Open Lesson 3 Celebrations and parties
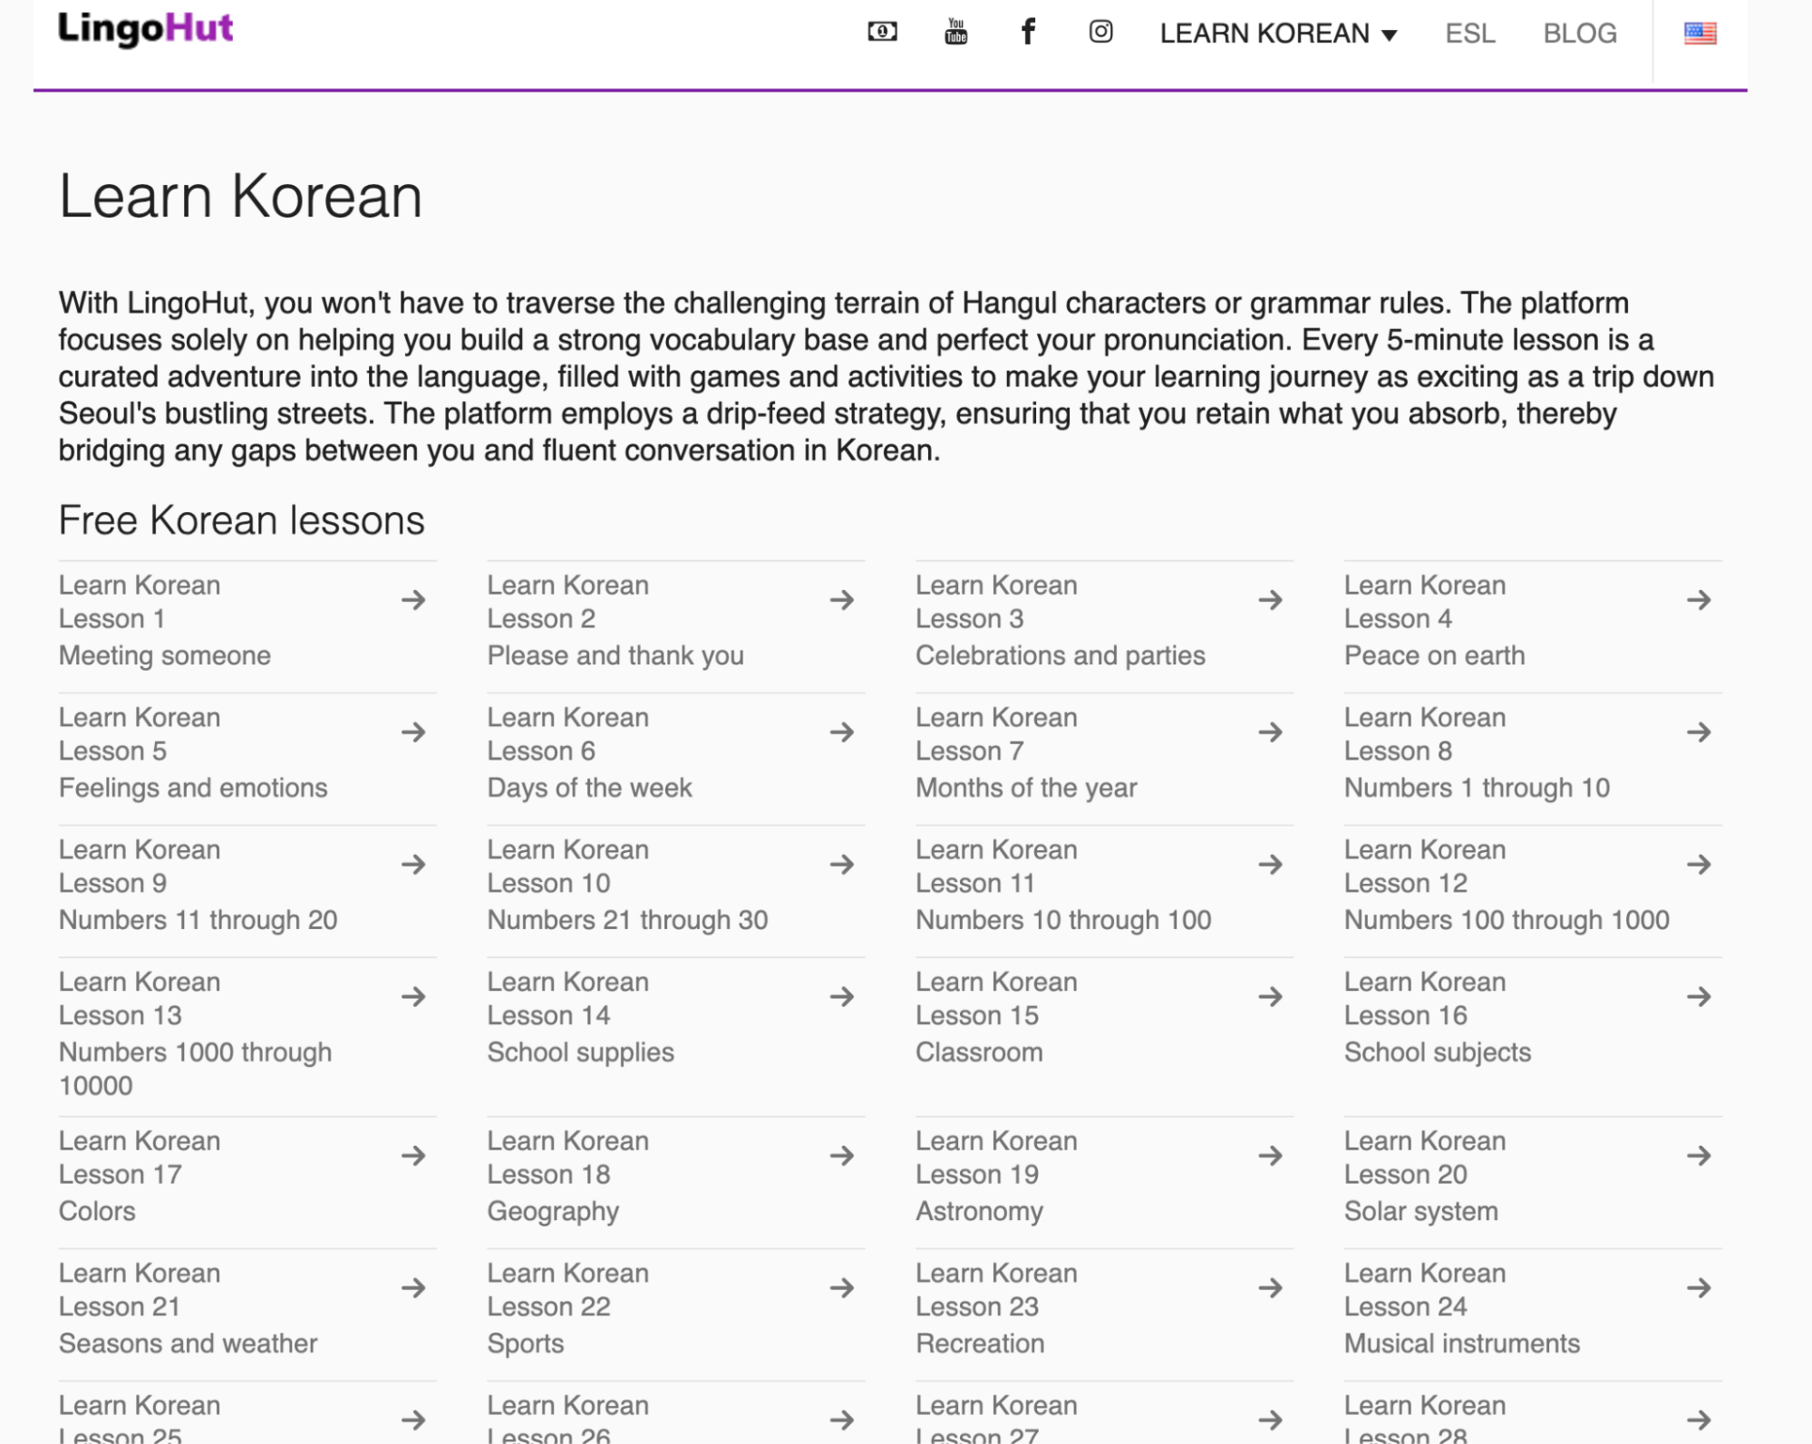1812x1444 pixels. [1060, 620]
